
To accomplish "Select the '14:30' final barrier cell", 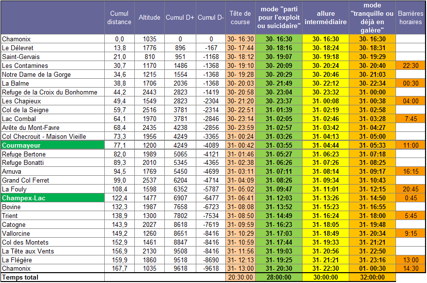I will click(410, 268).
